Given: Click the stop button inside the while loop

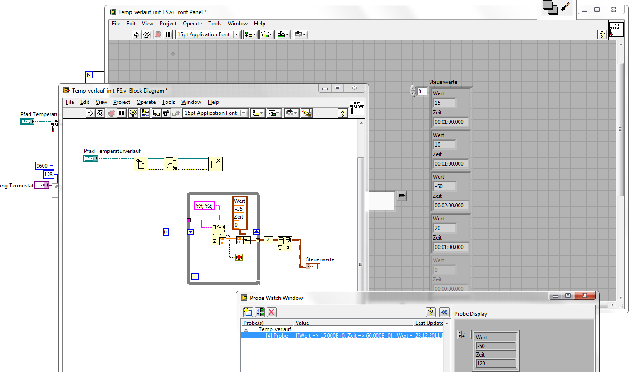Looking at the screenshot, I should pyautogui.click(x=239, y=257).
